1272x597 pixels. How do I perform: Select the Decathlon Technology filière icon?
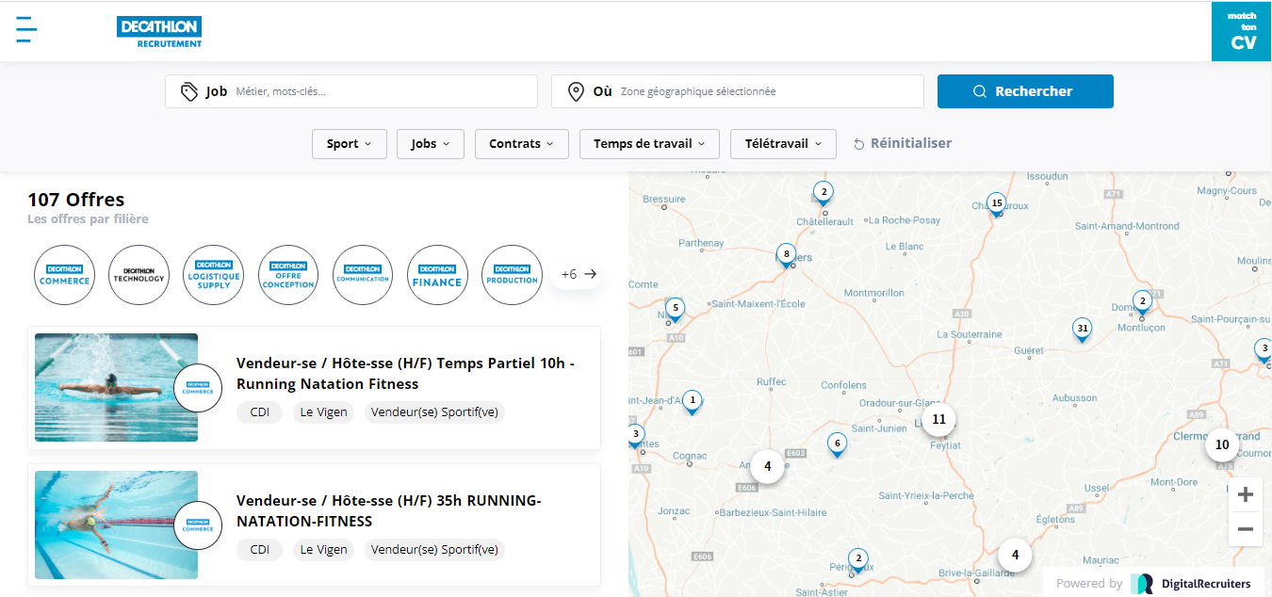(139, 275)
